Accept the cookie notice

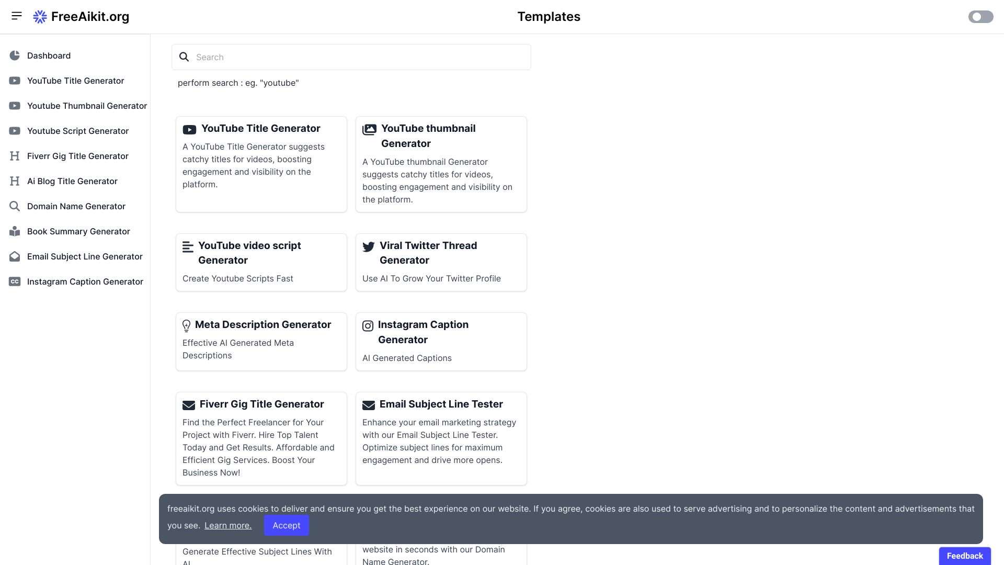pyautogui.click(x=286, y=525)
